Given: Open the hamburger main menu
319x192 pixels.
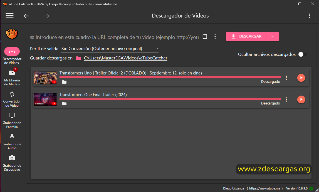Looking at the screenshot, I should pyautogui.click(x=9, y=16).
